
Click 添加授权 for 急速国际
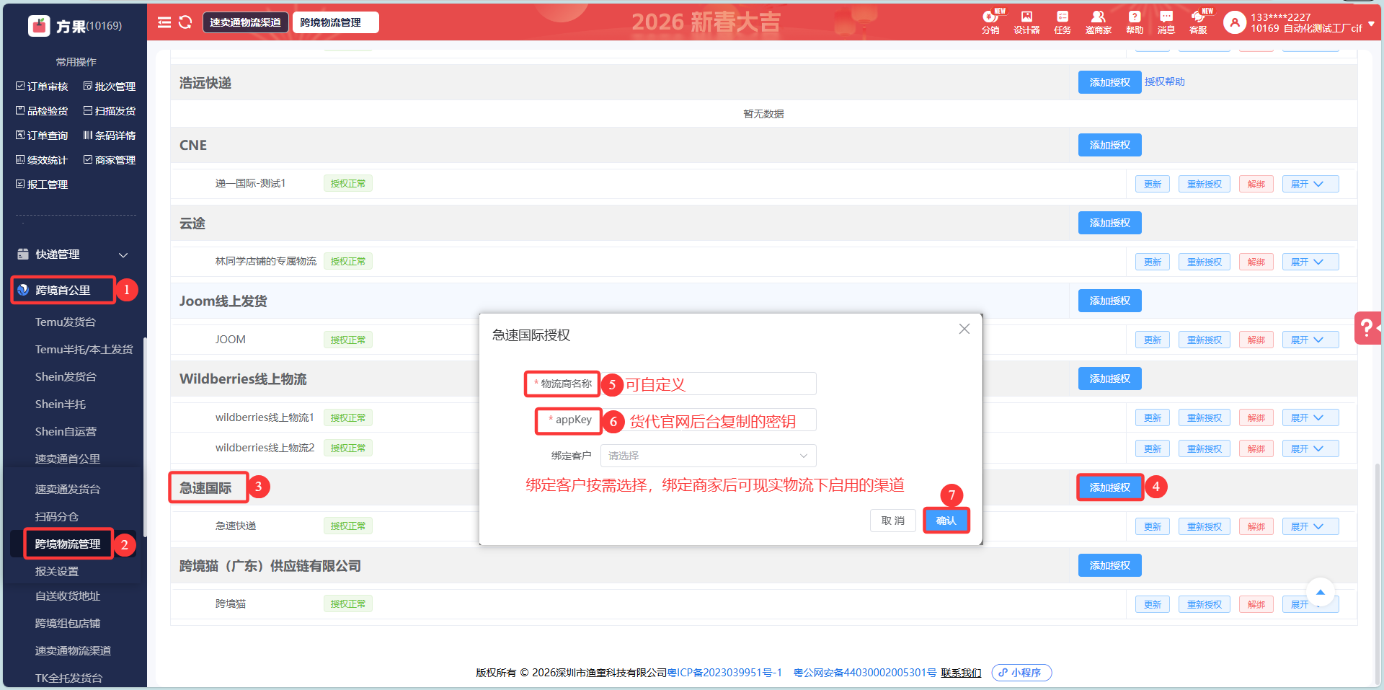pyautogui.click(x=1110, y=487)
